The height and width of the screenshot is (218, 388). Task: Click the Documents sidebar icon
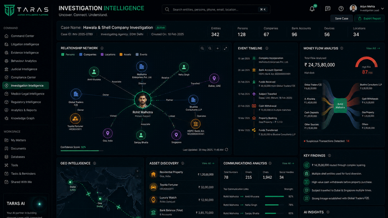click(7, 149)
